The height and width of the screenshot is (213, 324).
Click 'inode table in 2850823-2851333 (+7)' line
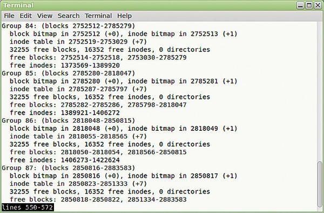click(78, 184)
